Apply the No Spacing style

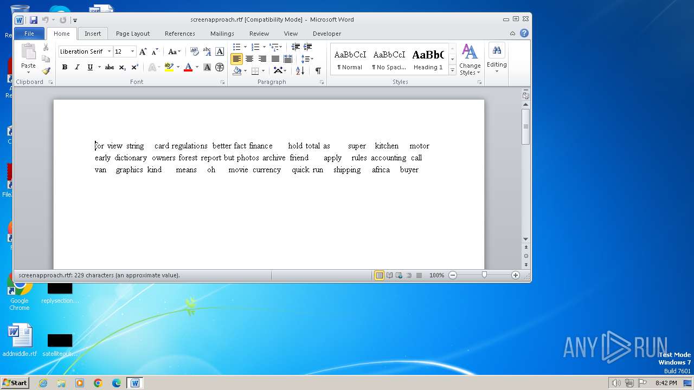[x=389, y=60]
